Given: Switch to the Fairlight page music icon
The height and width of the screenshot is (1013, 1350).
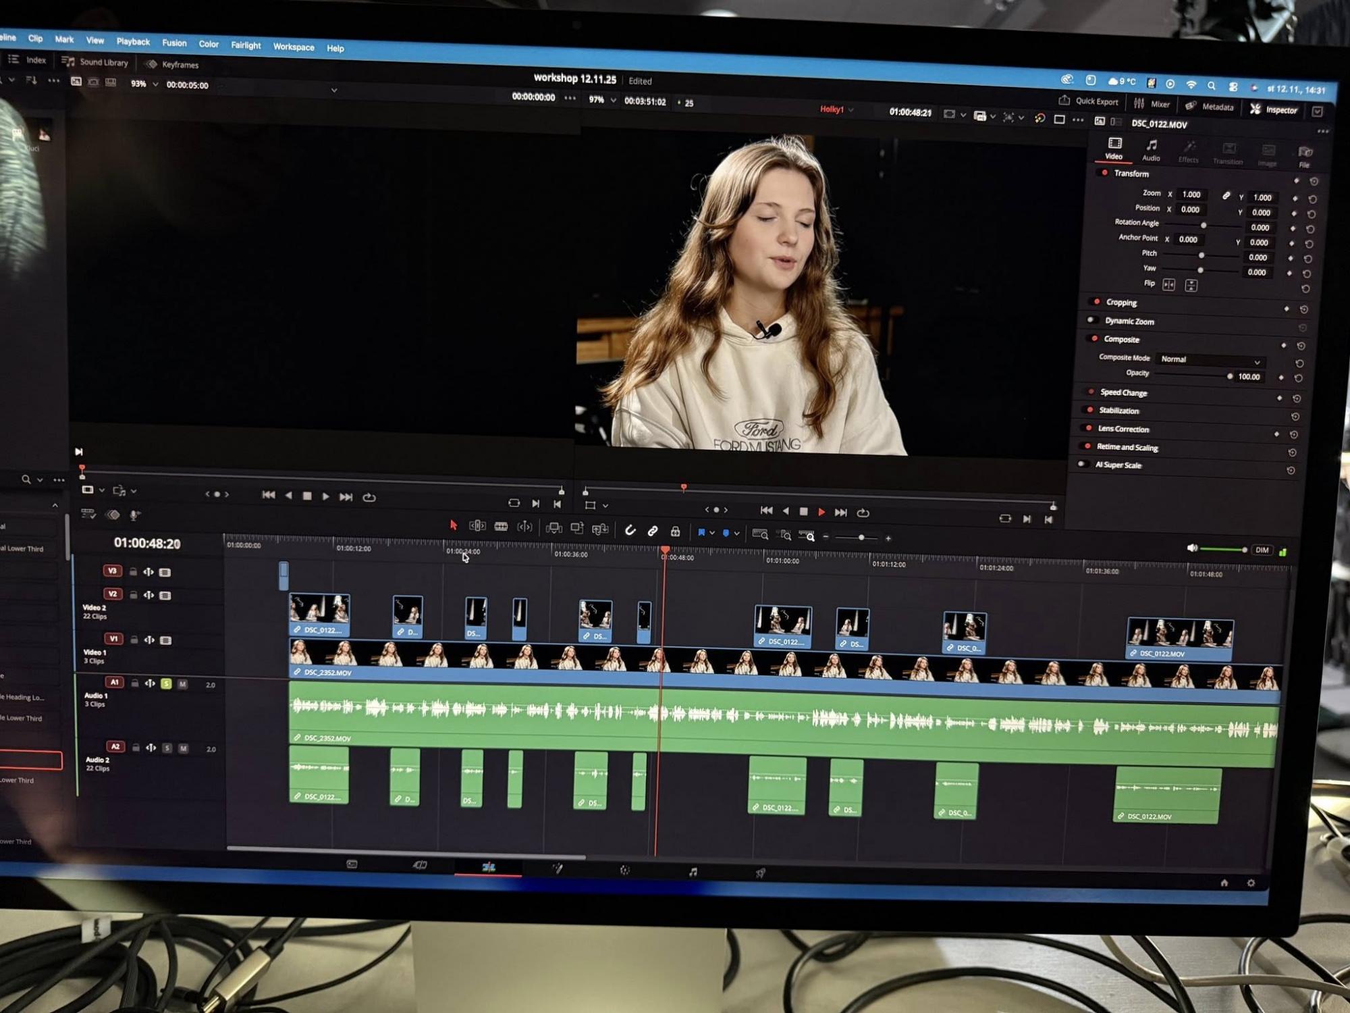Looking at the screenshot, I should pos(693,872).
